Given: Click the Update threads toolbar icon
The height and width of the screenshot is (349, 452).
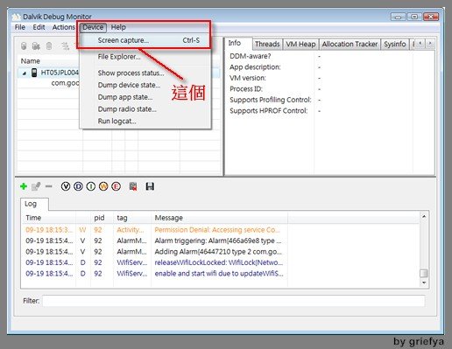Looking at the screenshot, I should point(65,45).
